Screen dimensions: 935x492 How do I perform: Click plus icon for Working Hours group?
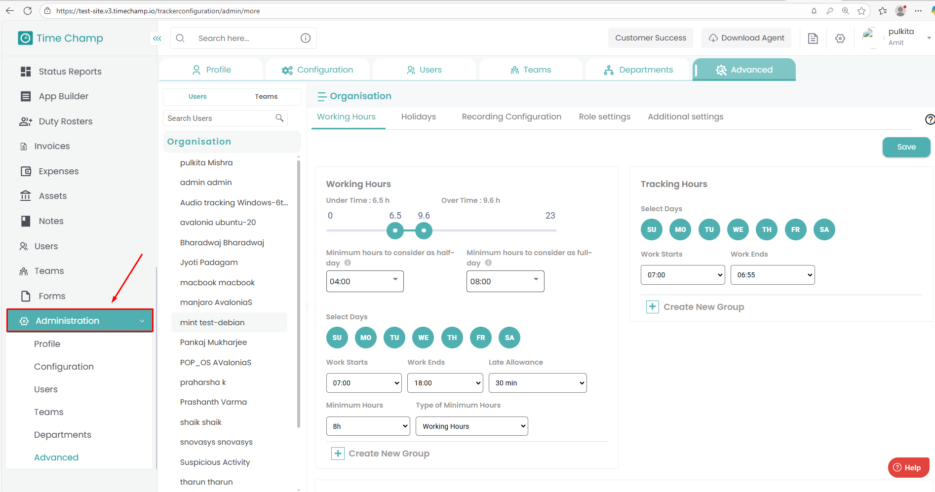pos(338,454)
